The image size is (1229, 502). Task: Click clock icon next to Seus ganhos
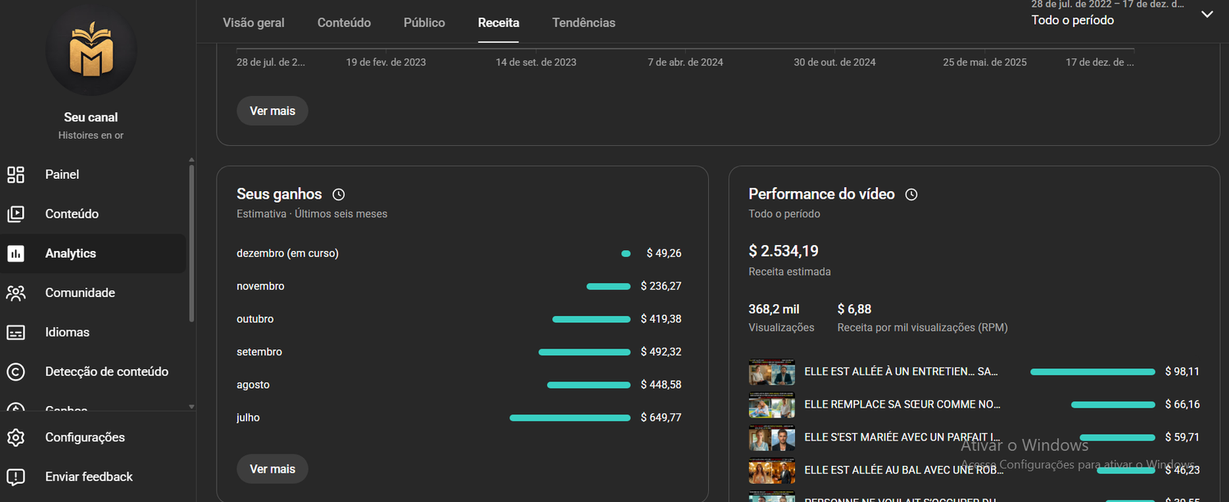tap(338, 195)
